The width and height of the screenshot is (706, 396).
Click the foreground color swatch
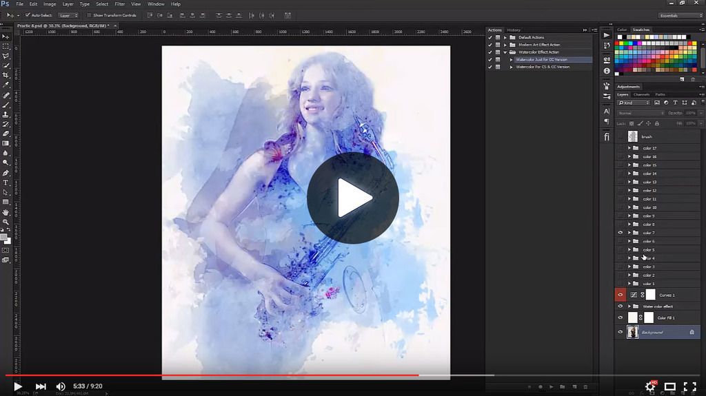click(x=3, y=237)
